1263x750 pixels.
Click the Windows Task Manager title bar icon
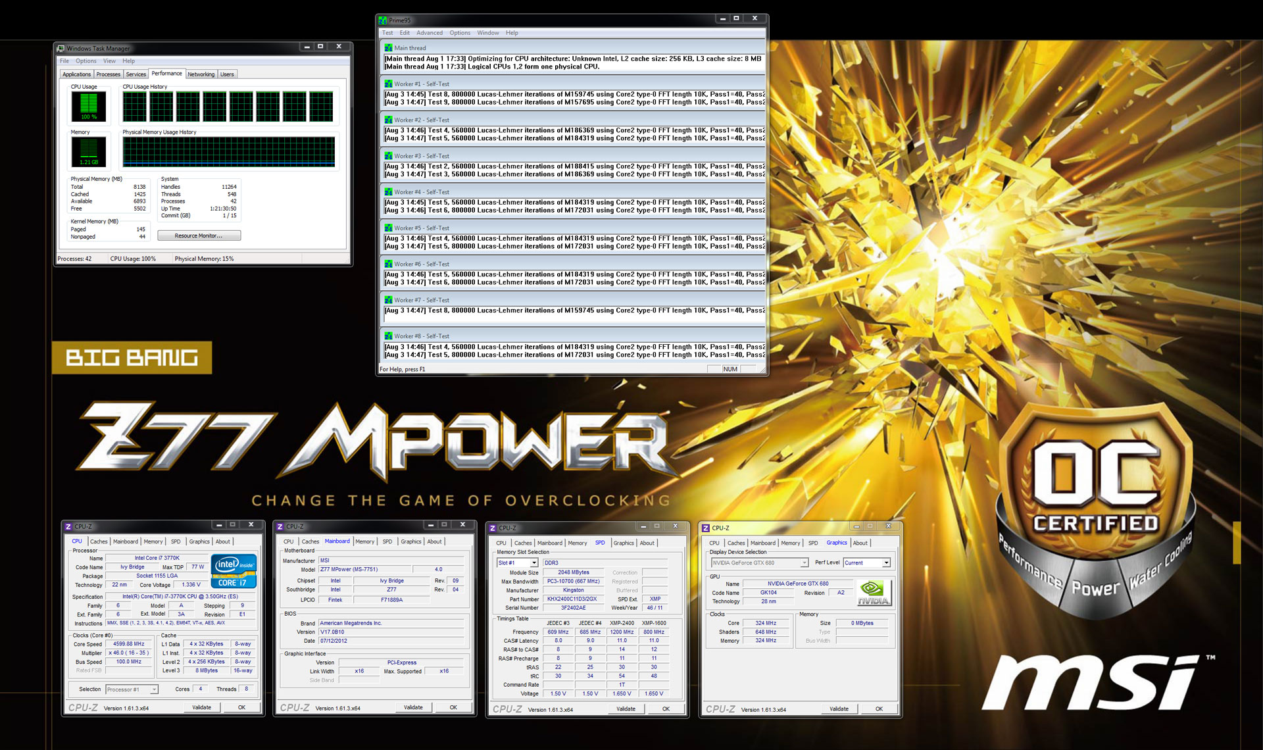(x=61, y=48)
